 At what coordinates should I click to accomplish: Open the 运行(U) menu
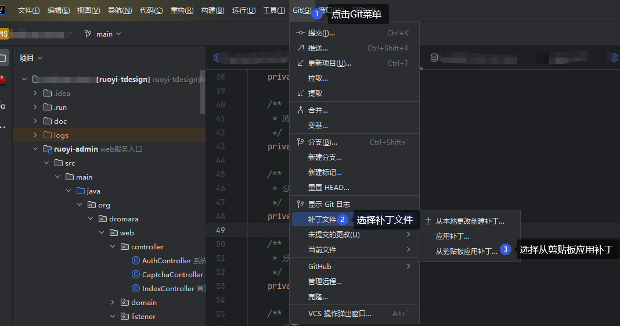[x=244, y=10]
